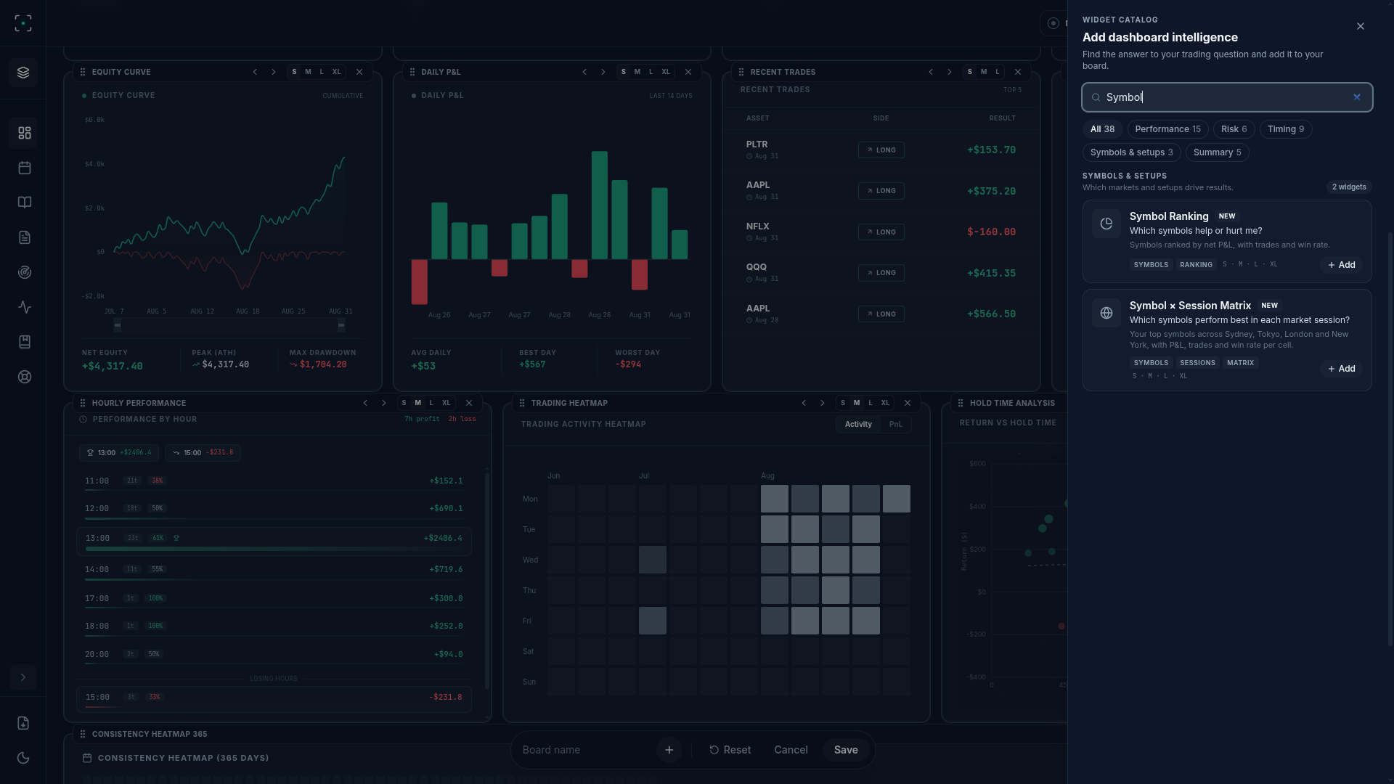
Task: Select the All 38 filter chip
Action: click(x=1102, y=129)
